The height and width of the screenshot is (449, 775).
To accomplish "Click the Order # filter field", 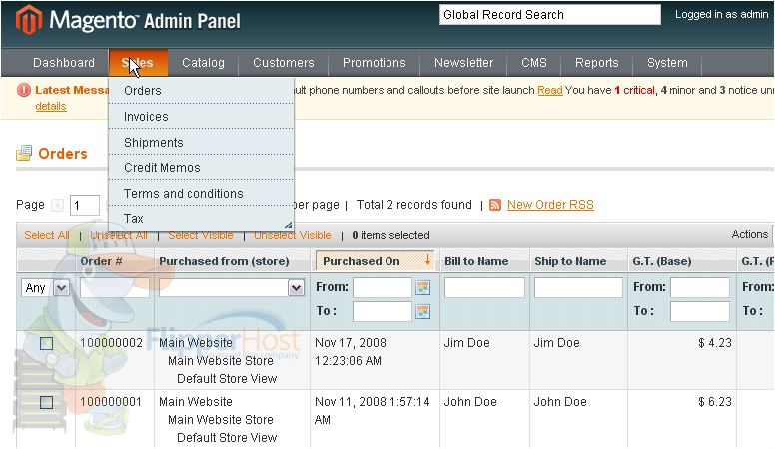I will (115, 288).
